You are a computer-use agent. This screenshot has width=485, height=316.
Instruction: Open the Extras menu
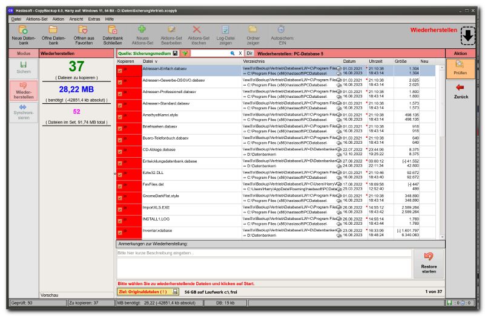click(x=94, y=19)
